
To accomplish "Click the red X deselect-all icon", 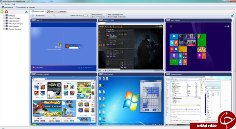I will click(6, 12).
